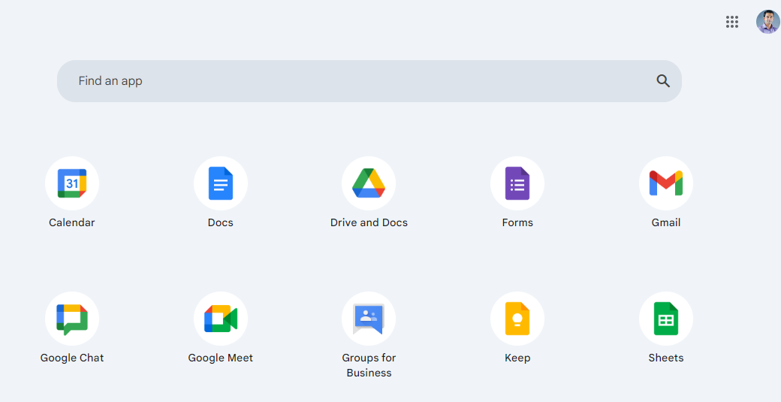781x402 pixels.
Task: Click the Google Meet label
Action: tap(221, 358)
